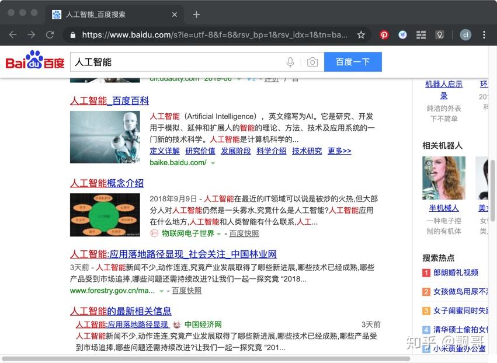497x363 pixels.
Task: Reload the page with the refresh icon
Action: 50,35
